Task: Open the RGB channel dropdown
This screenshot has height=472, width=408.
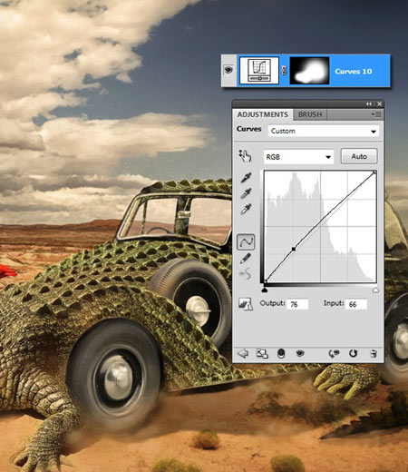Action: [x=298, y=157]
